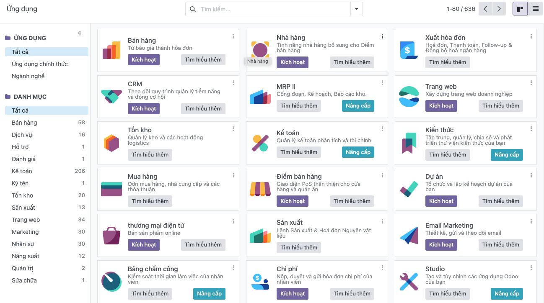Filter by Ứng dụng chính thức
The height and width of the screenshot is (303, 544).
pos(40,64)
